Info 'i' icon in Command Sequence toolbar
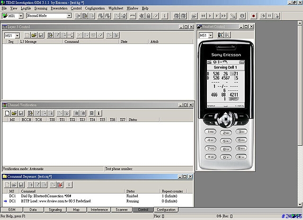 [x=69, y=185]
